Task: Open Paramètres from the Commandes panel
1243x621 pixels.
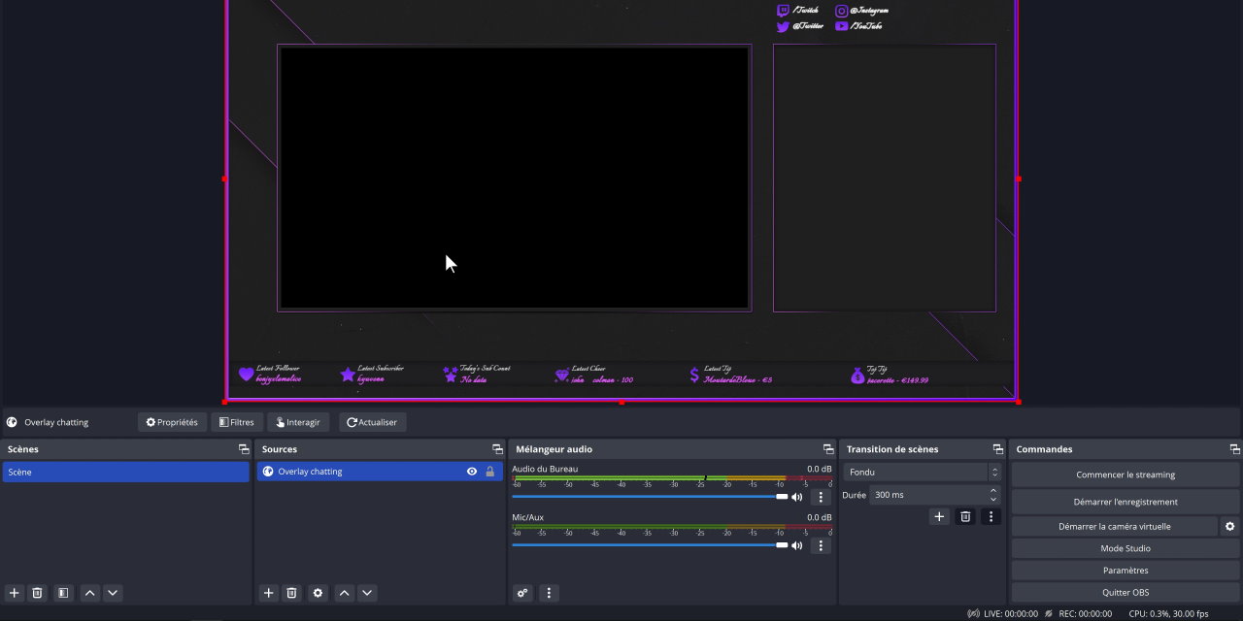Action: (1125, 571)
